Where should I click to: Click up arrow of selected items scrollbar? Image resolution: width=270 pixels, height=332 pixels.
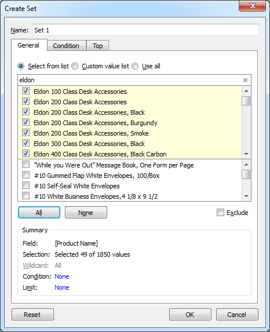246,91
